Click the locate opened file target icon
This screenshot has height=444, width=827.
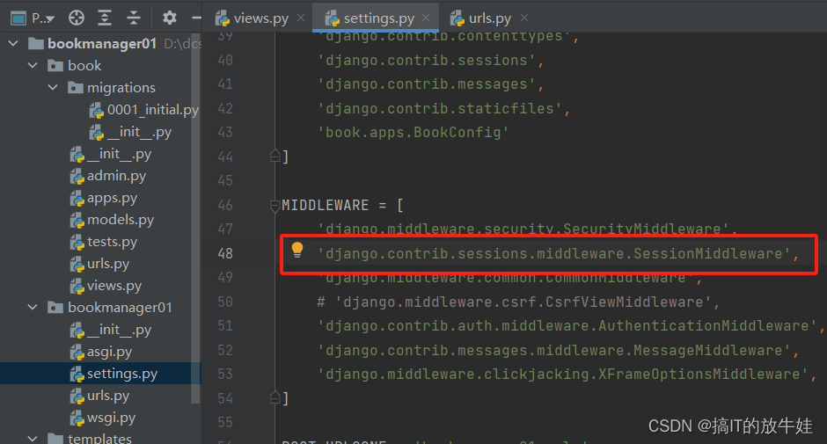tap(77, 18)
